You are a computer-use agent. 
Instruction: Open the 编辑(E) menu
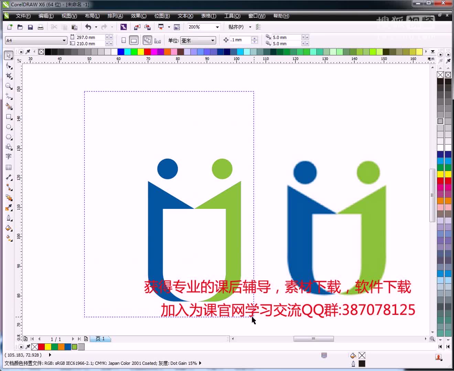46,16
